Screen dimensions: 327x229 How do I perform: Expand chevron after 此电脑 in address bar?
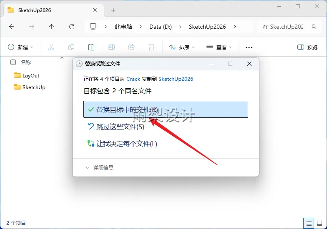click(x=141, y=27)
